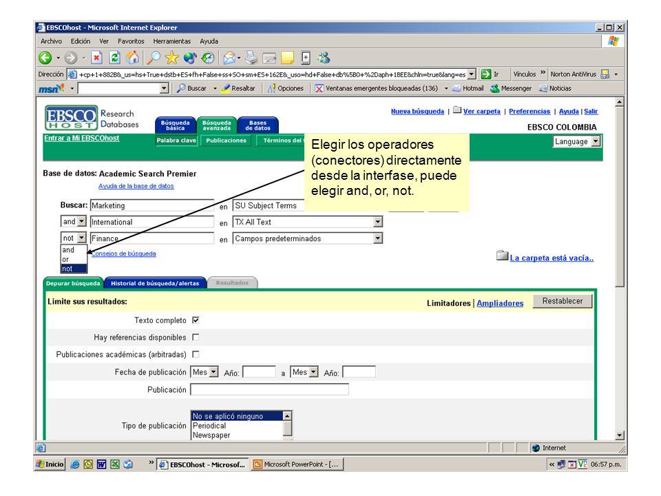The width and height of the screenshot is (661, 496).
Task: Open the MSN search box dropdown arrow
Action: click(164, 89)
